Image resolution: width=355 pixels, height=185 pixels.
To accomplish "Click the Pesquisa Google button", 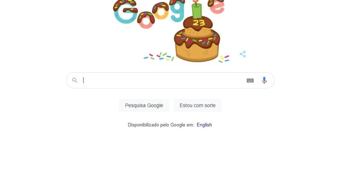I will [x=144, y=105].
